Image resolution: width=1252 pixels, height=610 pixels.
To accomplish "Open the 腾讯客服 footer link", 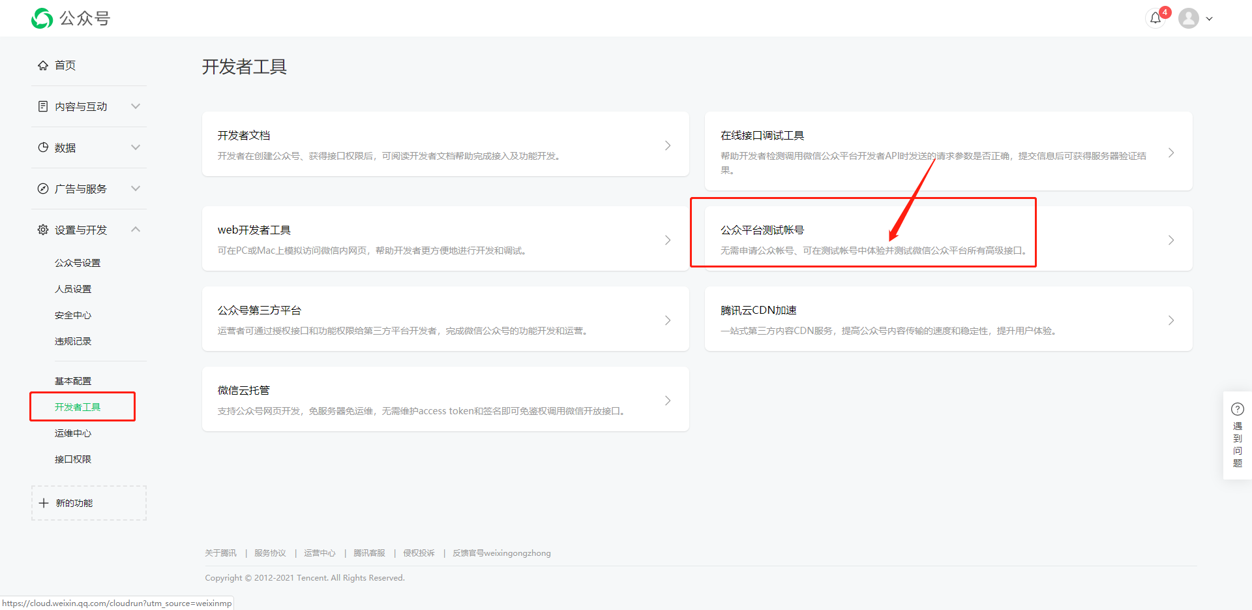I will (370, 553).
